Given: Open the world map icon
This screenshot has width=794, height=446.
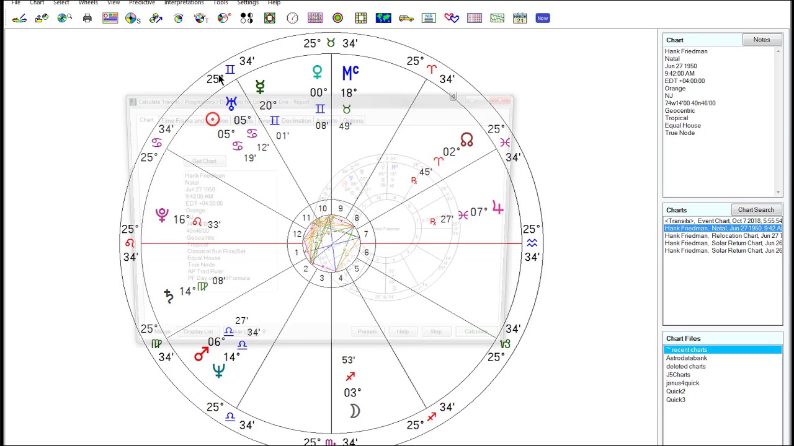Looking at the screenshot, I should [x=383, y=18].
